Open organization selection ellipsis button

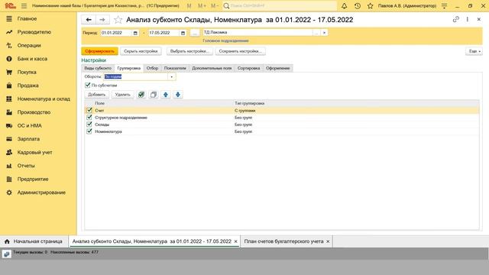[x=316, y=32]
